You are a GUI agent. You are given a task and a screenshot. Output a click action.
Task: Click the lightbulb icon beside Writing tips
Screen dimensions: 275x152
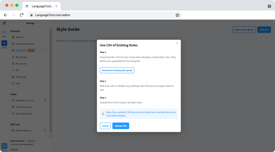[13, 77]
